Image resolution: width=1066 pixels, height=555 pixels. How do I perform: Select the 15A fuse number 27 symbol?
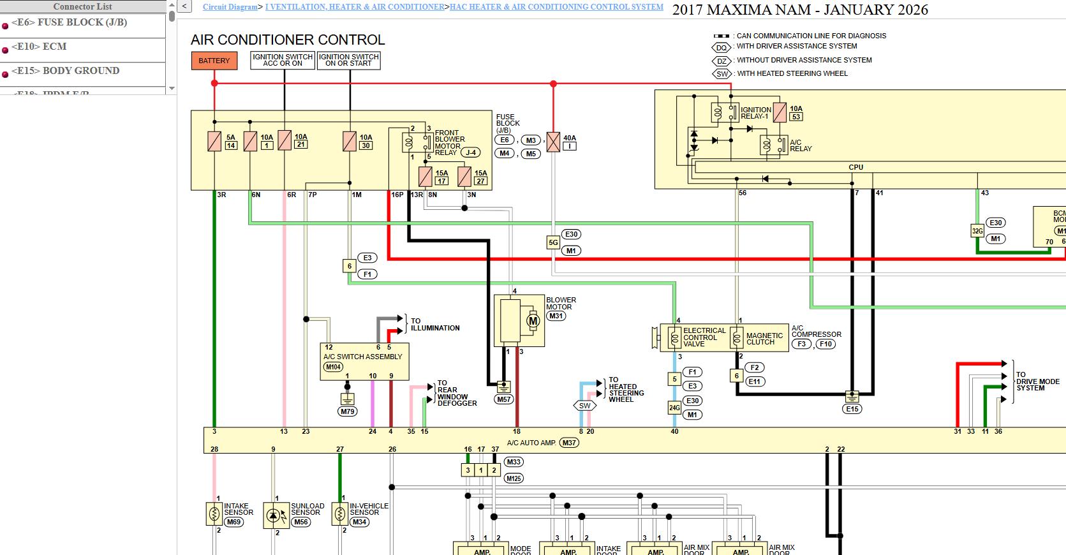pos(464,177)
